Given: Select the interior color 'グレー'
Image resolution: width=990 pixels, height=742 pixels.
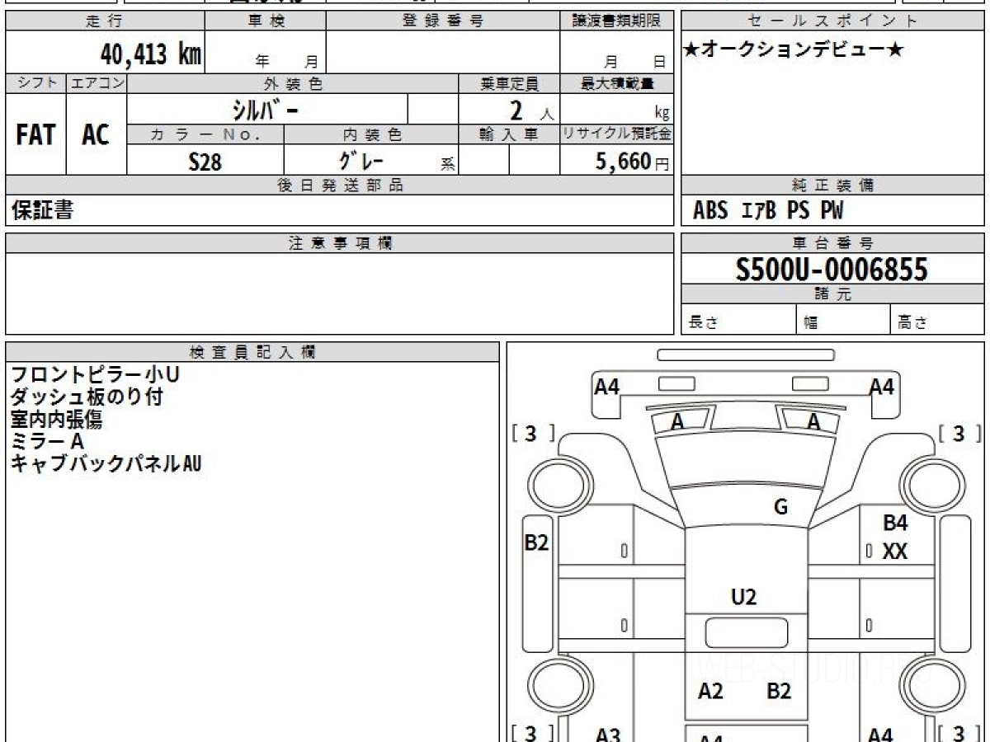Looking at the screenshot, I should click(361, 160).
